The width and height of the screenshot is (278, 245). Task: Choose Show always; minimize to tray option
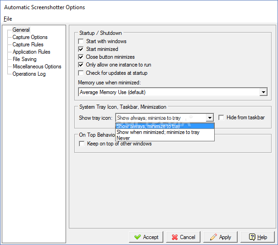(165, 126)
